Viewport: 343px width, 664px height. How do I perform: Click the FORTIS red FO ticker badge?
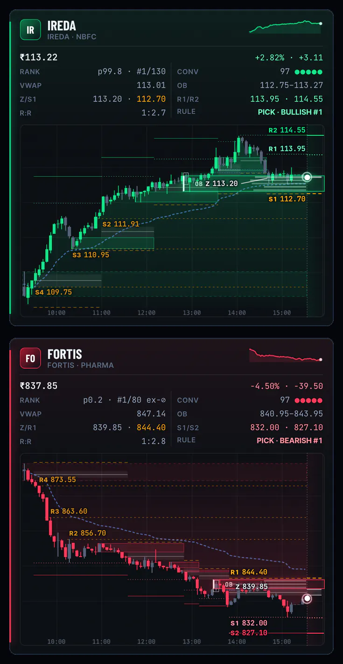[30, 359]
